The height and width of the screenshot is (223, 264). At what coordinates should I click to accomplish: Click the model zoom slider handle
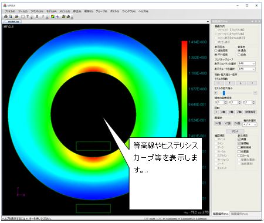click(x=224, y=93)
